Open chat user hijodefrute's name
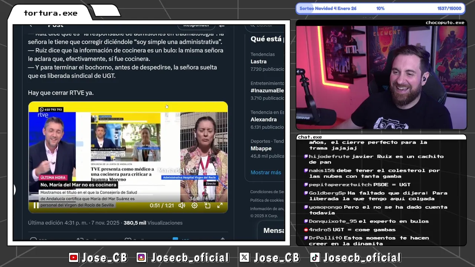 (330, 156)
